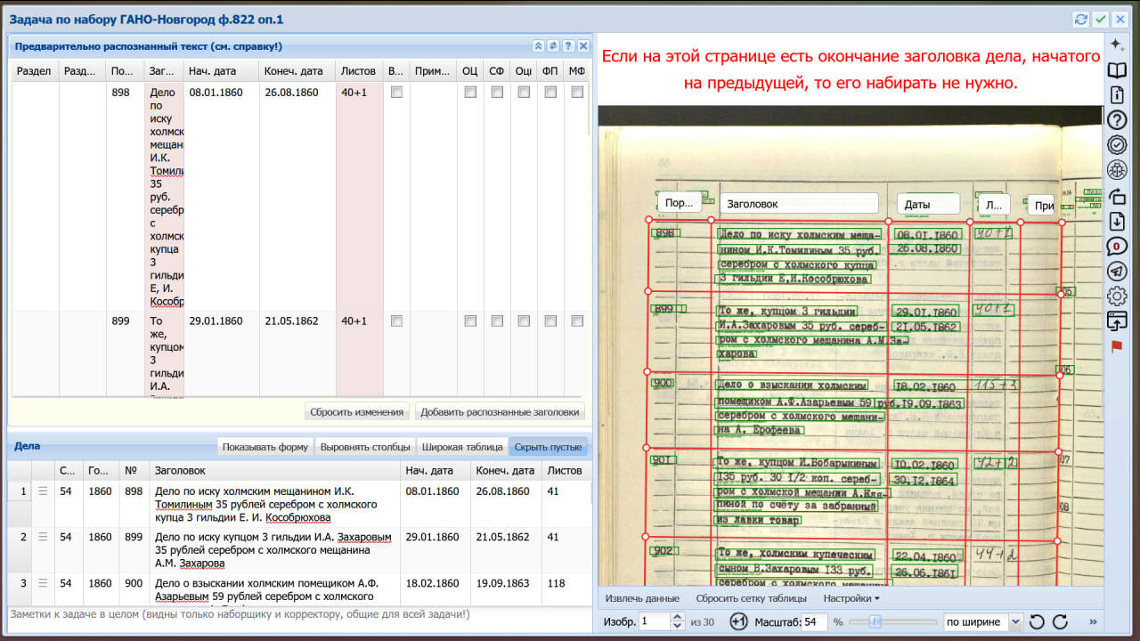The height and width of the screenshot is (641, 1140).
Task: Open the book reference icon
Action: 1117,69
